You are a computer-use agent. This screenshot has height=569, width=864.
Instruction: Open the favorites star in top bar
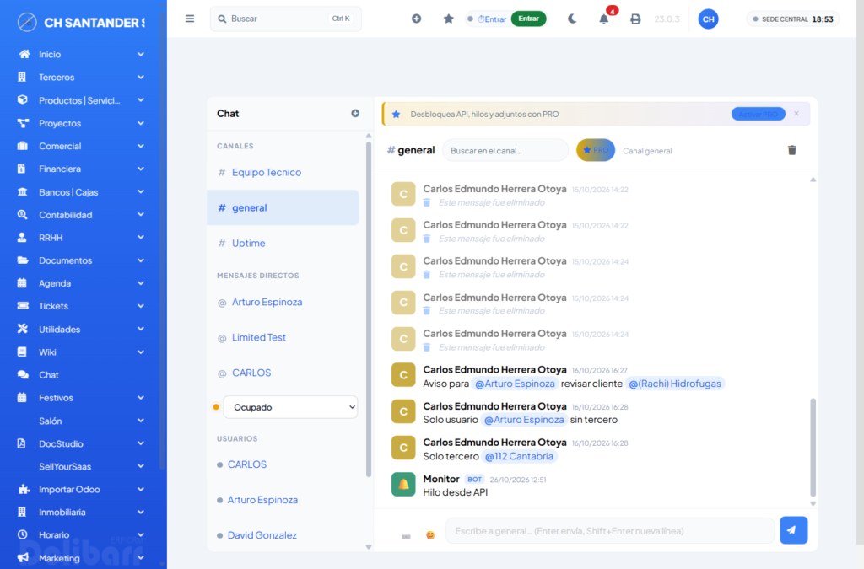point(449,19)
